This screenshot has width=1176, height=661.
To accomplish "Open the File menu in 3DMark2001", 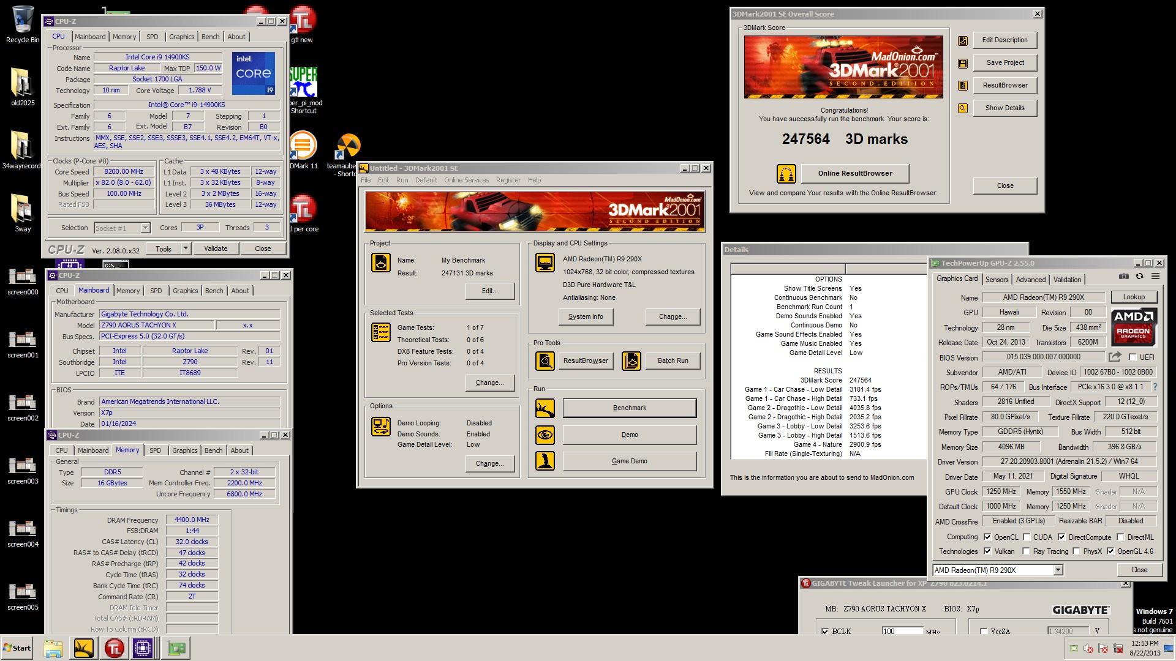I will (x=366, y=181).
